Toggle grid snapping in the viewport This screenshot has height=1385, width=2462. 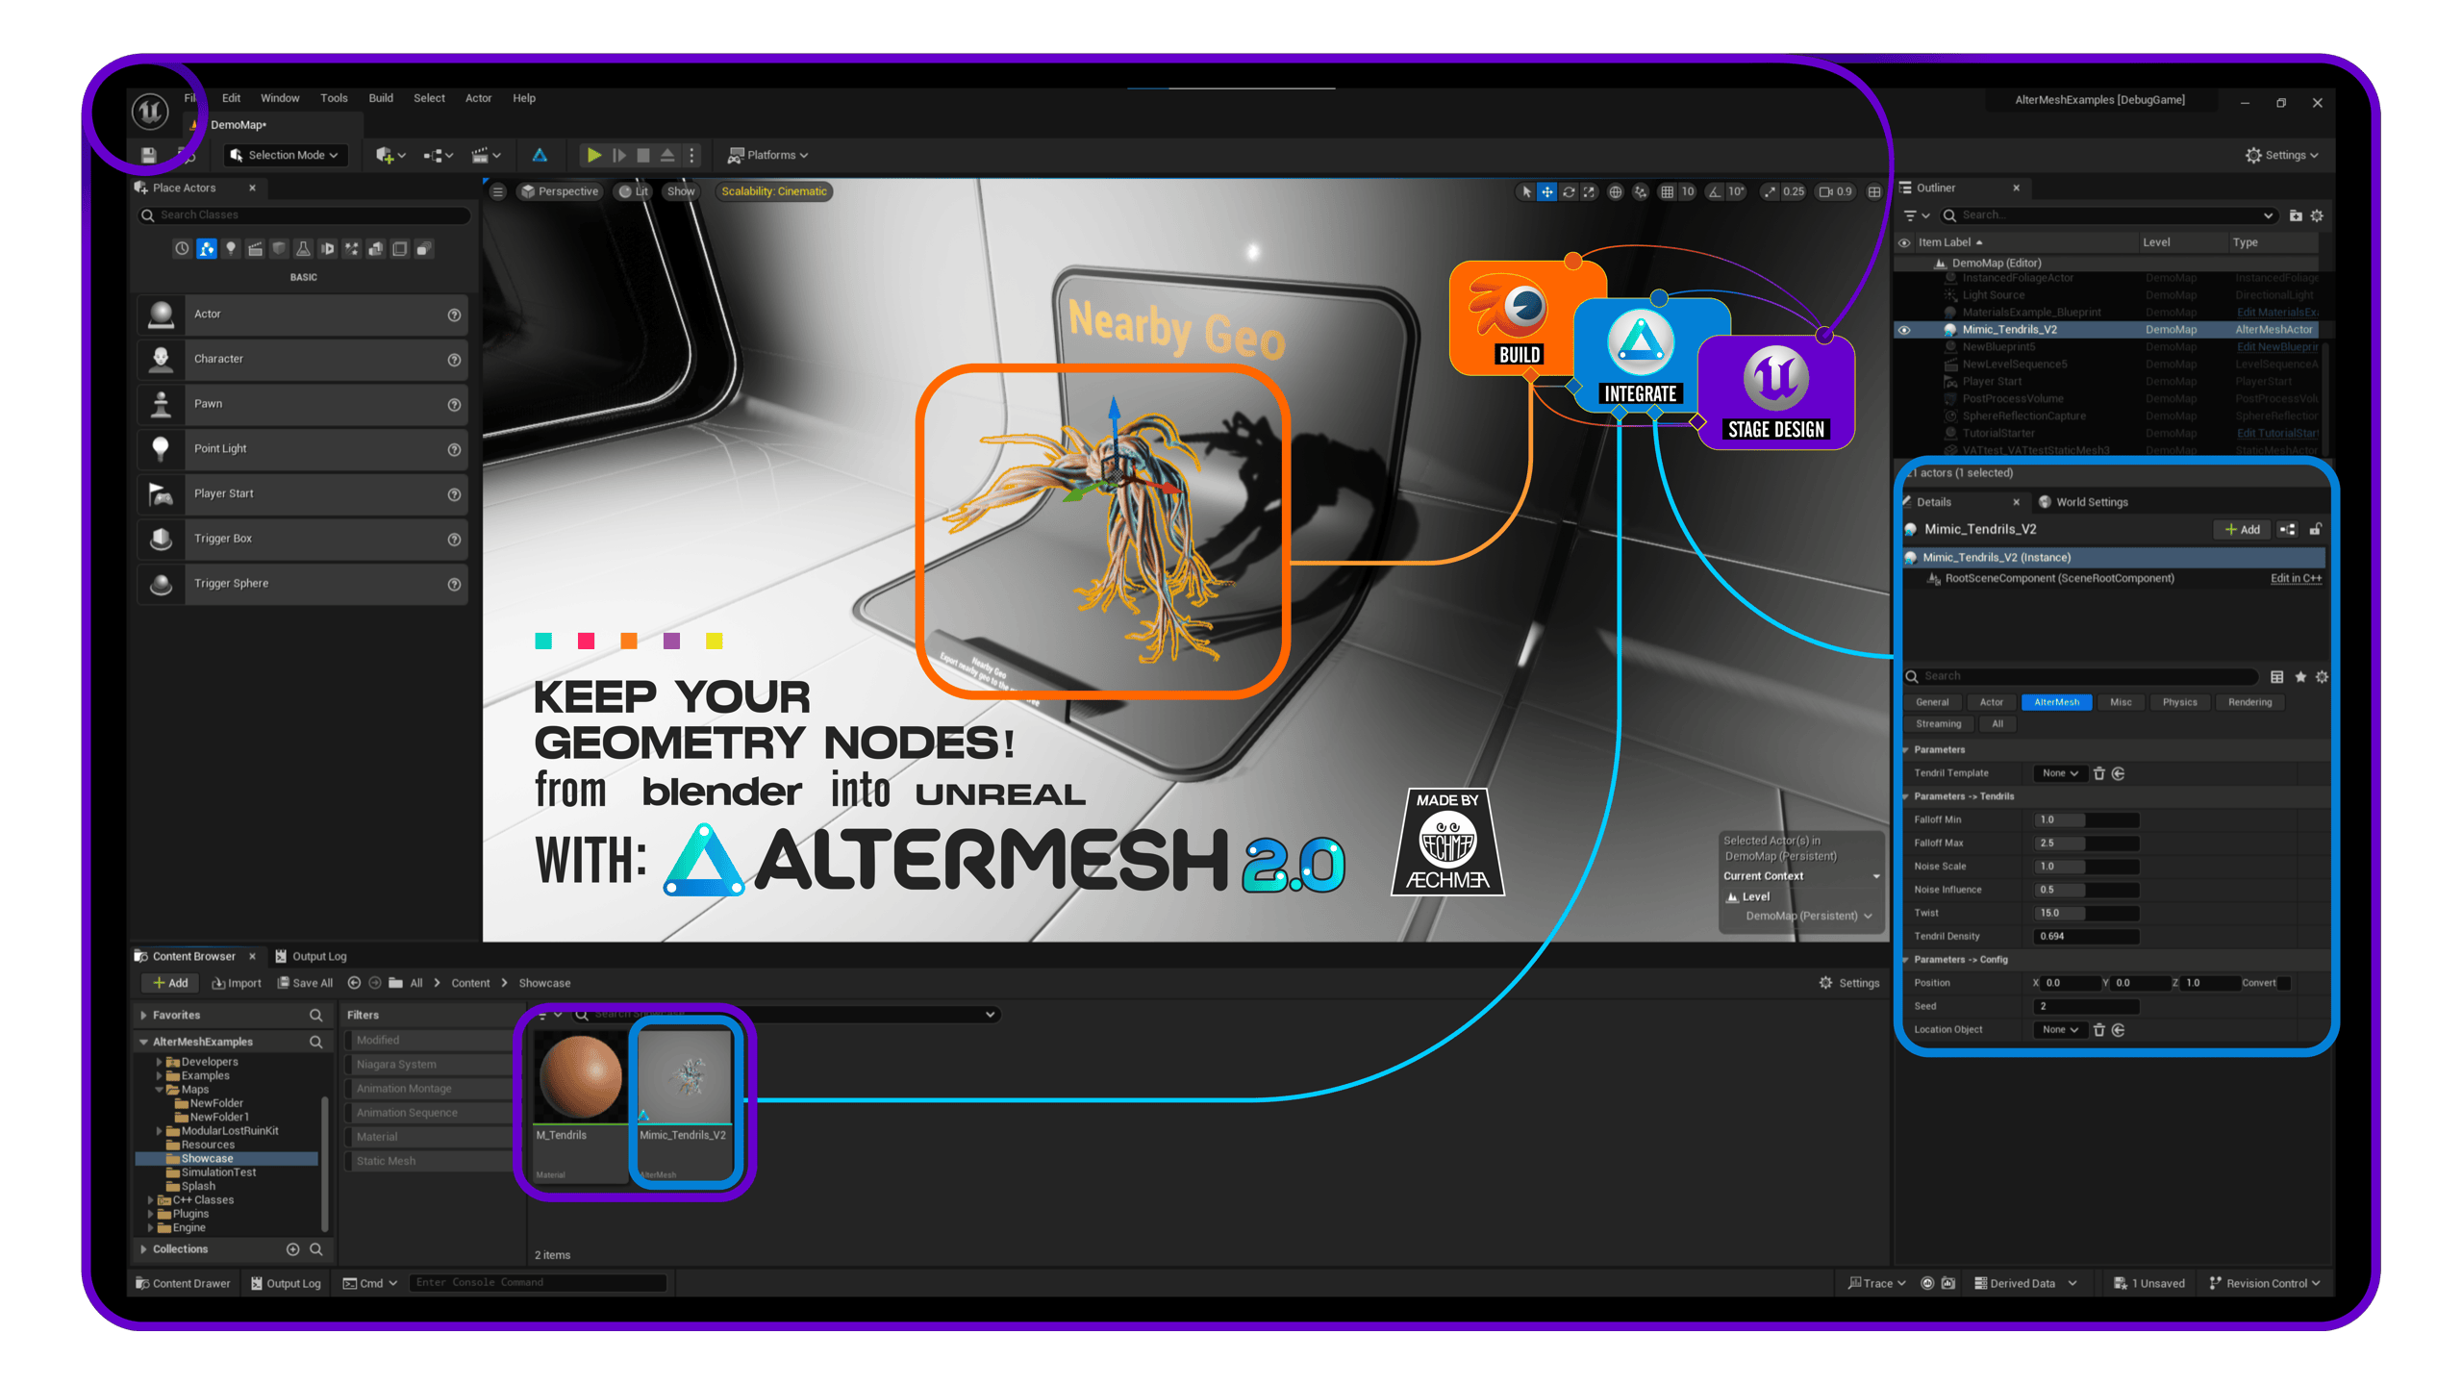tap(1668, 191)
